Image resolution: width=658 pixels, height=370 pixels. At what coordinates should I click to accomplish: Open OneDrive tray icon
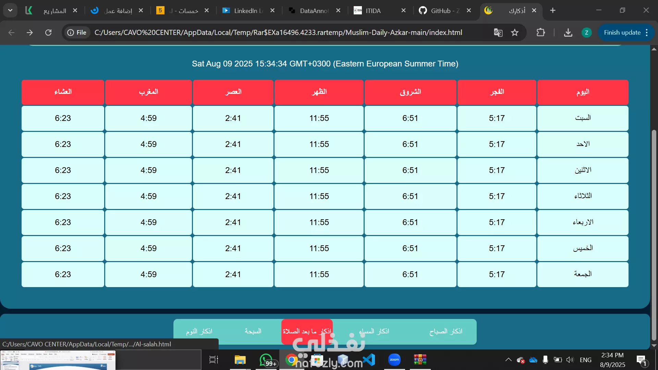click(x=533, y=360)
